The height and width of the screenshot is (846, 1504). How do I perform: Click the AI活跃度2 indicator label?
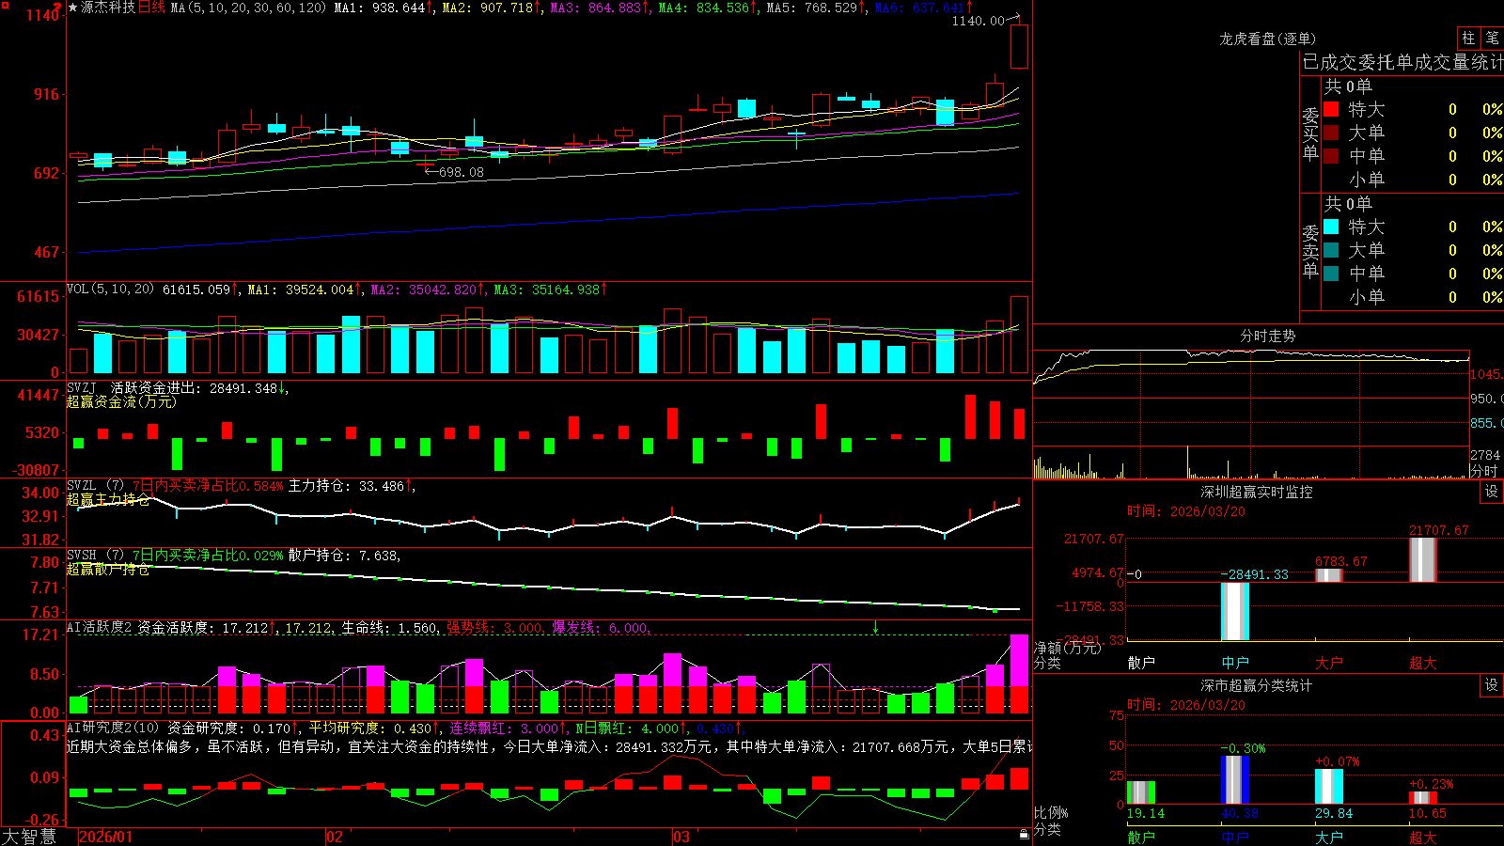(99, 628)
